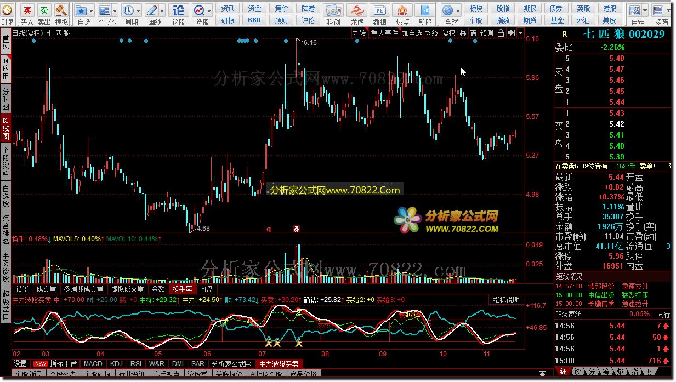Expand the 画线 drawing tools dropdown arrow
This screenshot has height=382, width=676.
[162, 10]
